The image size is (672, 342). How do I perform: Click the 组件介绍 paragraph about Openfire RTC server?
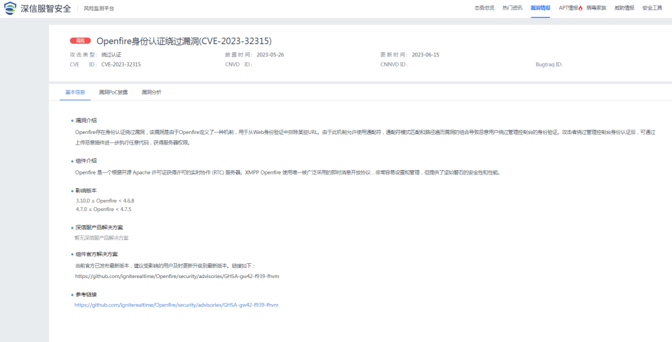click(x=287, y=173)
